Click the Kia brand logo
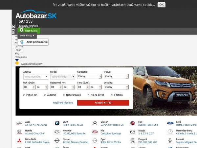This screenshot has height=148, width=197. (x=95, y=132)
